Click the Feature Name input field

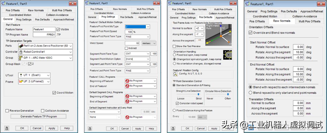pos(44,29)
